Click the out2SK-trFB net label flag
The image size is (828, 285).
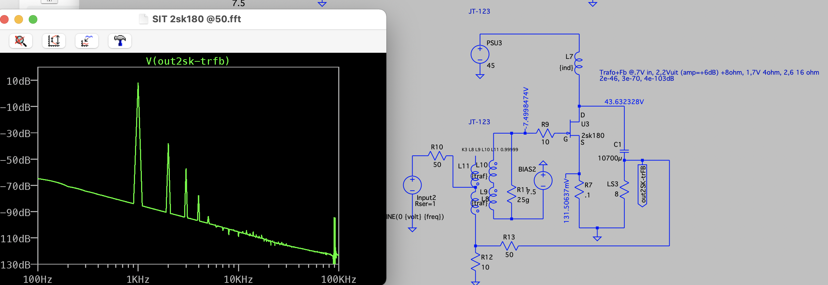pyautogui.click(x=642, y=185)
